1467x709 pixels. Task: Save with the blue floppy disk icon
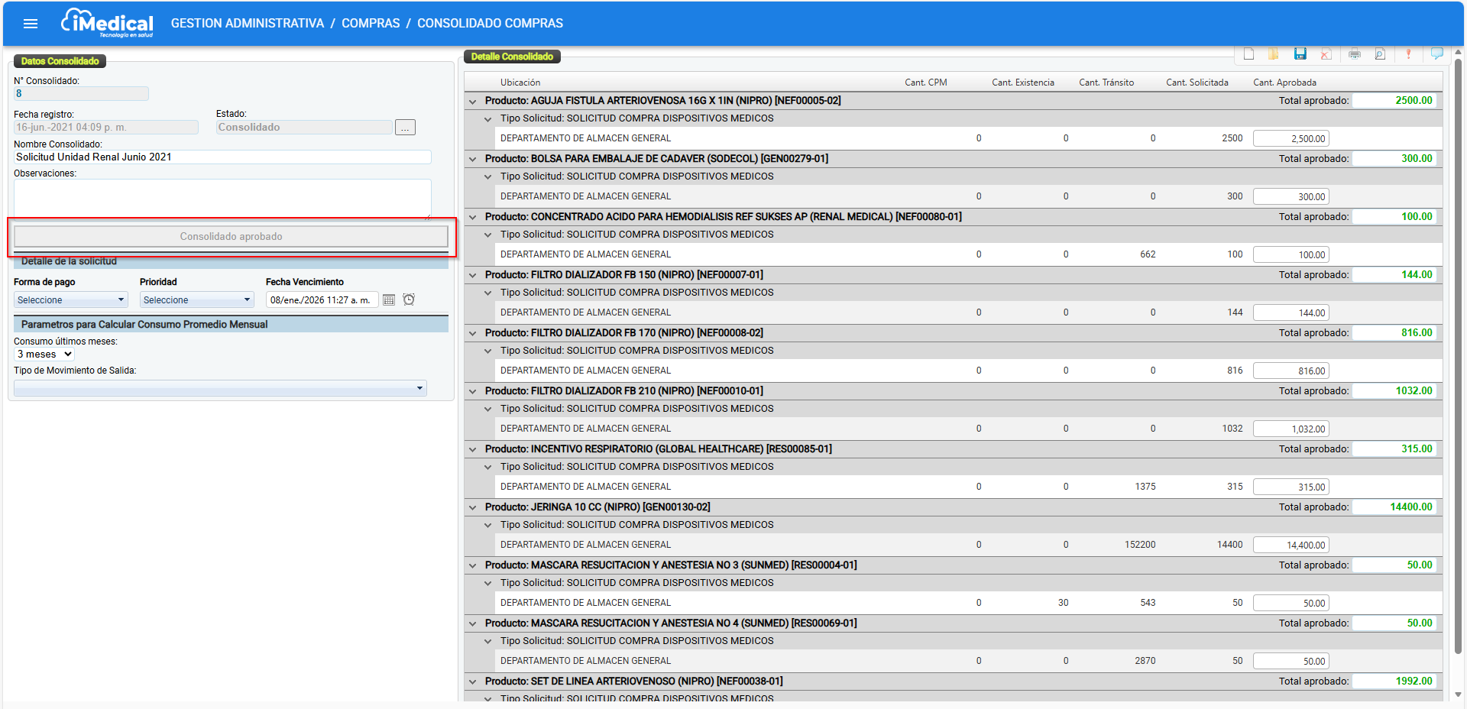(1300, 54)
